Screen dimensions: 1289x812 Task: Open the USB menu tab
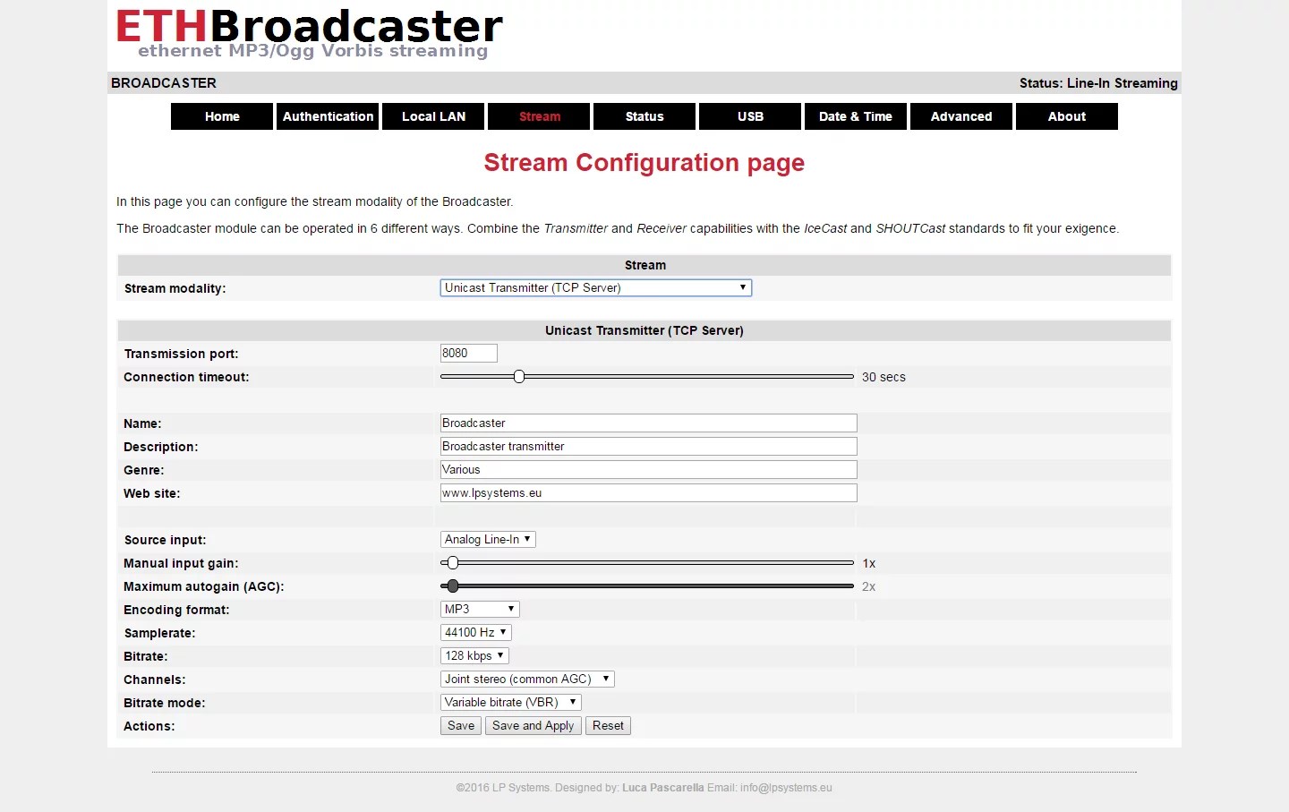tap(750, 116)
